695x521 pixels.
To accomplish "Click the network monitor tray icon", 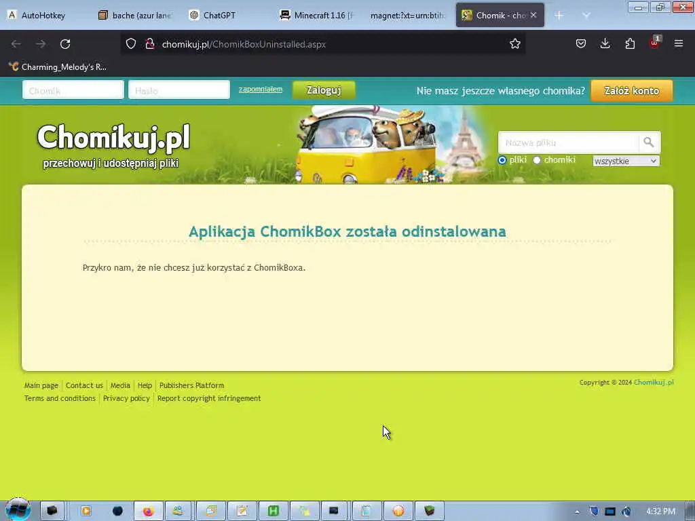I will (610, 512).
